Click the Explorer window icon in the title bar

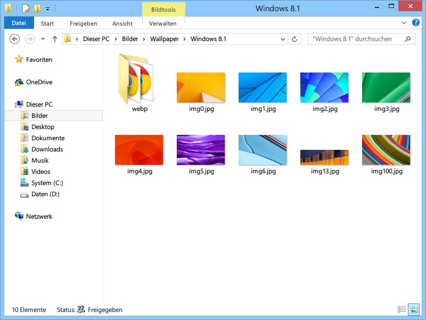click(8, 8)
